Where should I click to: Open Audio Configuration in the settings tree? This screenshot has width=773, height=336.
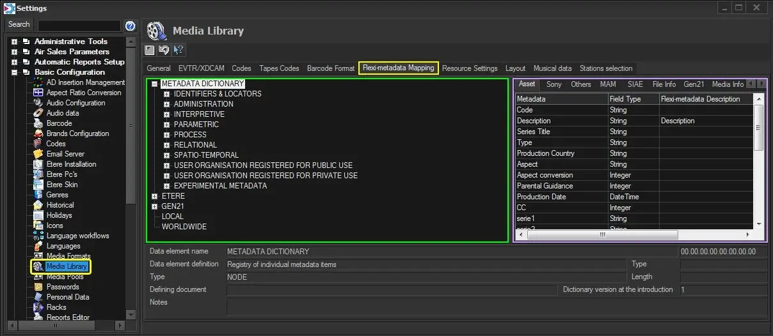point(76,103)
